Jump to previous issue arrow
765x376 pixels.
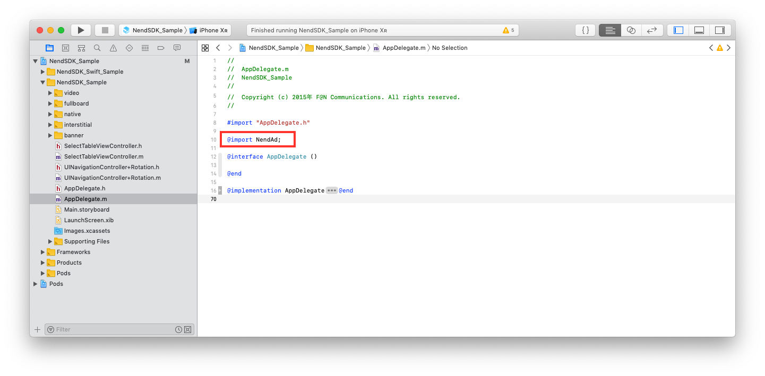pyautogui.click(x=711, y=48)
